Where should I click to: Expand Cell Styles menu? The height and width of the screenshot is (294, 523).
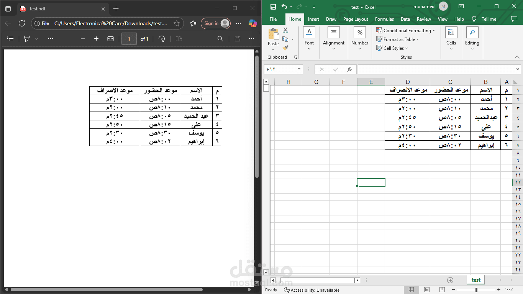(x=392, y=48)
